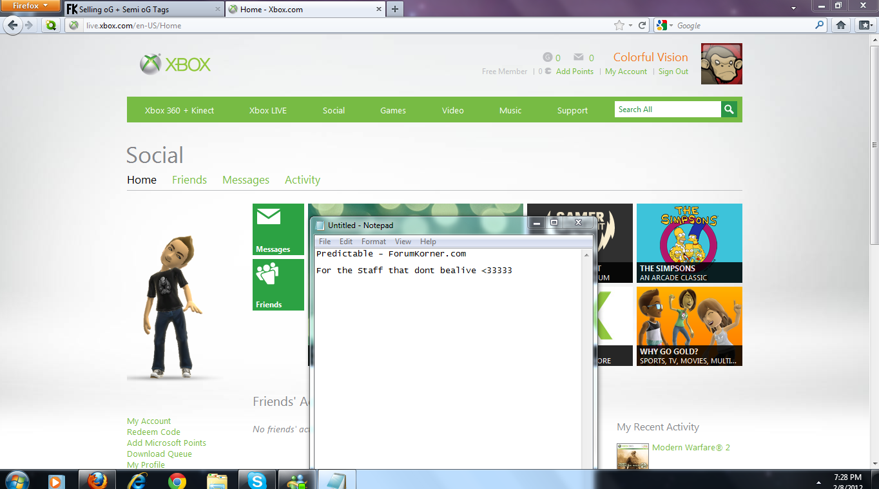
Task: Click the Add Microsoft Points link
Action: (x=166, y=443)
